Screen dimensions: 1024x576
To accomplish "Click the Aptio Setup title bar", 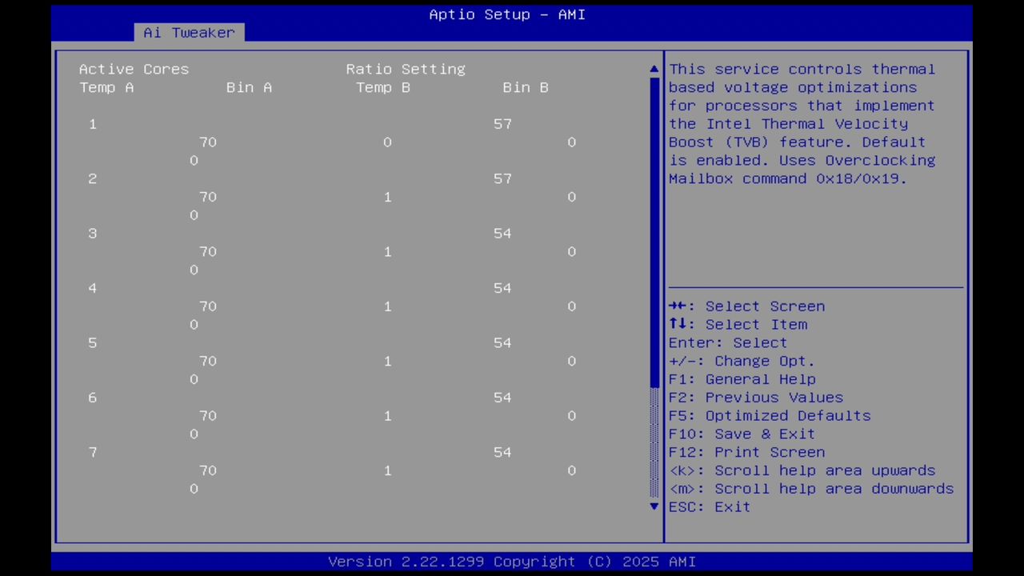I will (x=506, y=14).
